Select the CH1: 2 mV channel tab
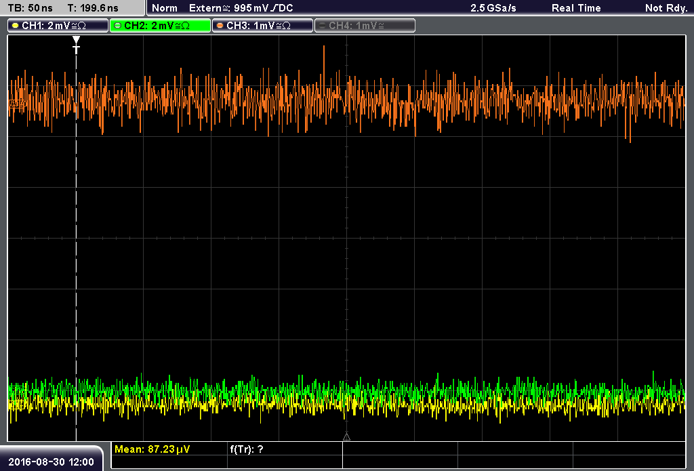 [58, 26]
